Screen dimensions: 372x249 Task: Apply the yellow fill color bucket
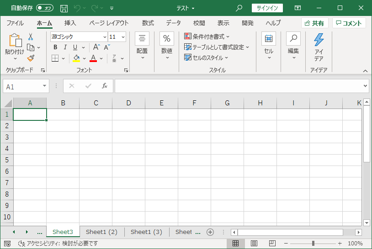[x=76, y=58]
